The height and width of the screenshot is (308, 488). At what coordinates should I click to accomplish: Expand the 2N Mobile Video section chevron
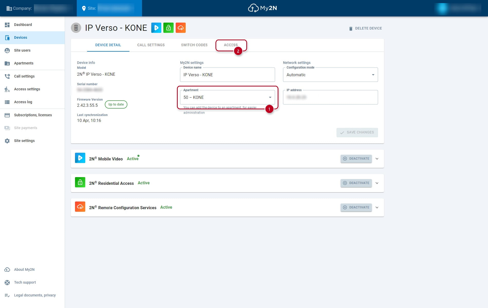[377, 159]
